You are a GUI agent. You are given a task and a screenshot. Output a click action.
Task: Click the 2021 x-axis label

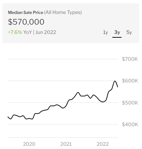click(66, 144)
